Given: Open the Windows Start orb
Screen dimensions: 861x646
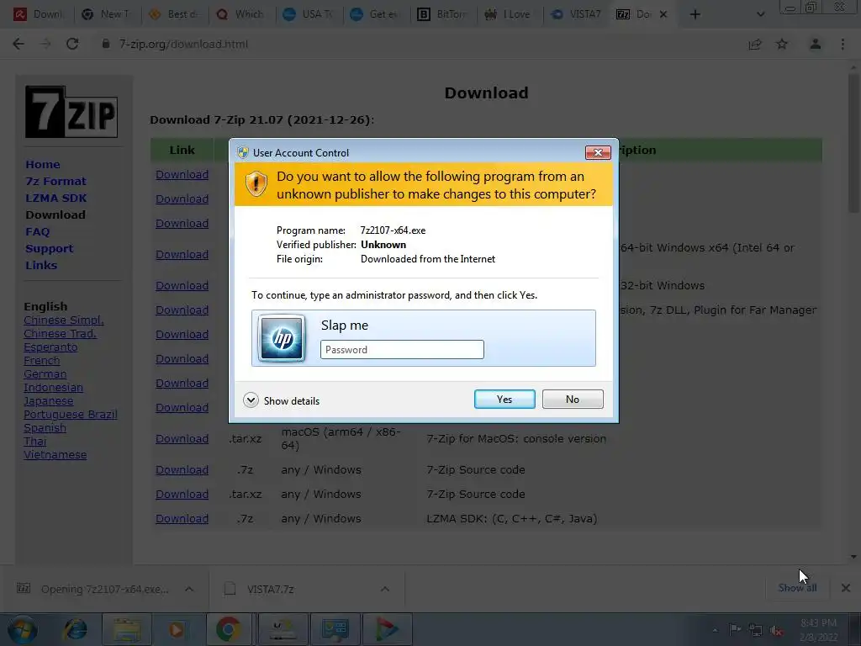Looking at the screenshot, I should [x=23, y=629].
